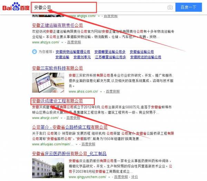Open result 安徽三实软件科技有限公司
This screenshot has height=181, width=207.
pos(57,68)
